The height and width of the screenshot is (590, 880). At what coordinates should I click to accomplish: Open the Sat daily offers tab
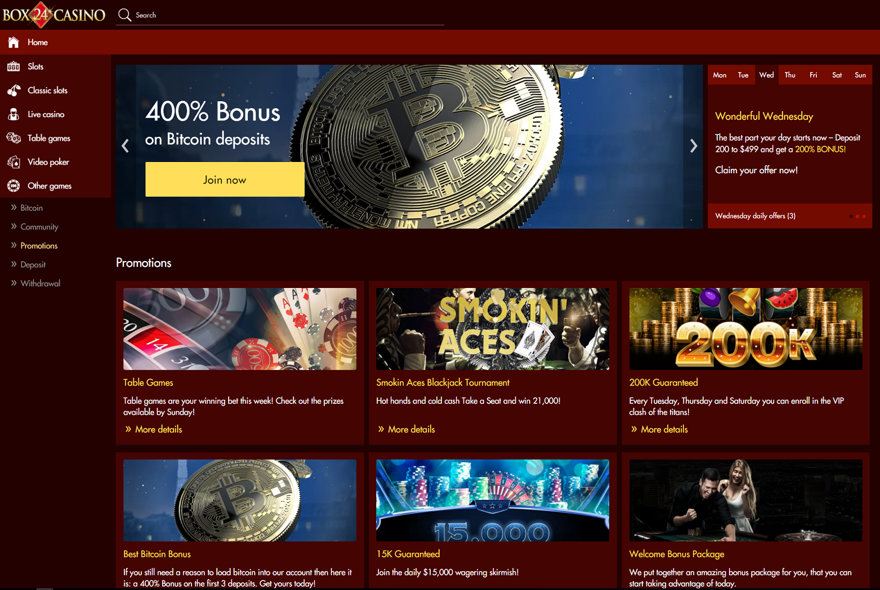(x=837, y=75)
